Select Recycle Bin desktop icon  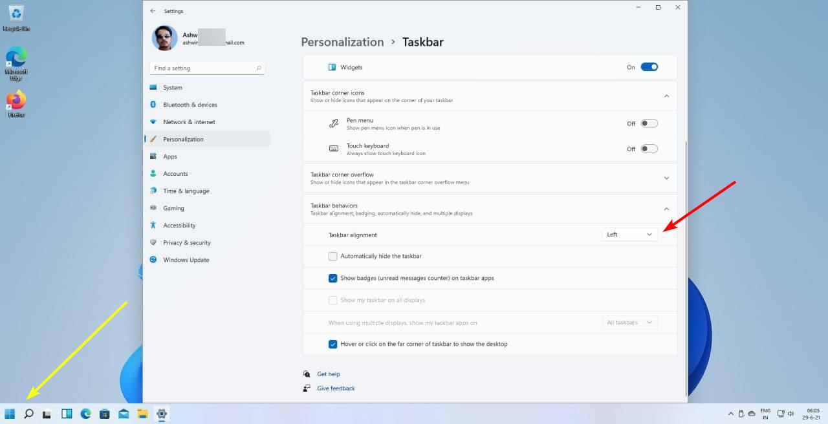[16, 18]
